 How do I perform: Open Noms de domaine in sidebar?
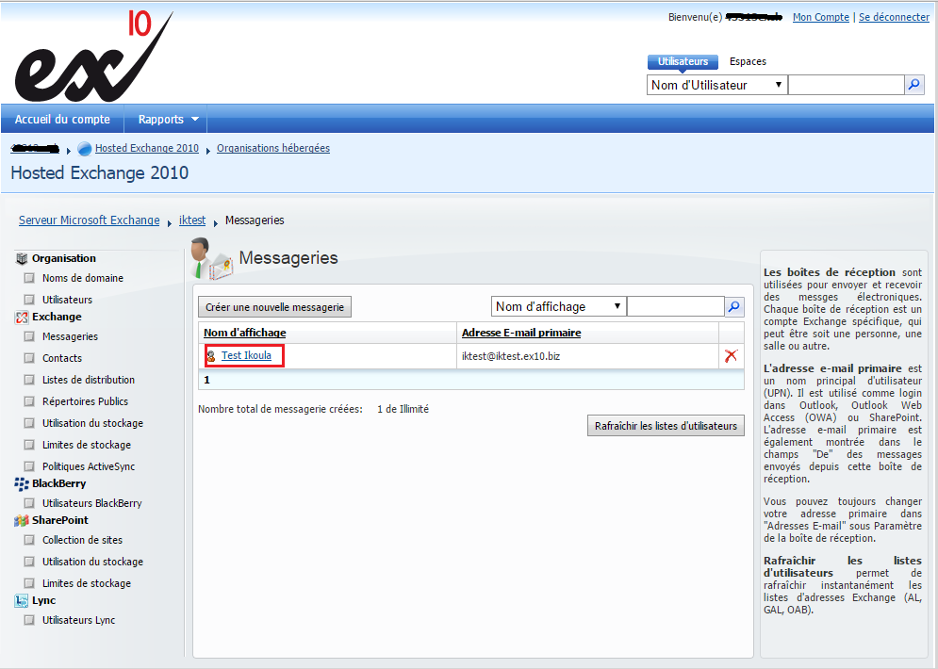click(83, 278)
